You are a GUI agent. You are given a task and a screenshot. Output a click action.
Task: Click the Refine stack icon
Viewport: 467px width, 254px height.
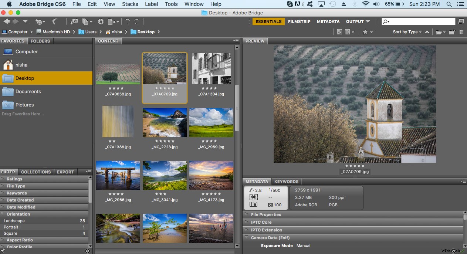point(85,21)
